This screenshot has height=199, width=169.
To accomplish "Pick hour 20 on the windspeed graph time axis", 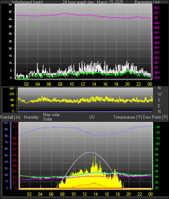I will (x=127, y=84).
